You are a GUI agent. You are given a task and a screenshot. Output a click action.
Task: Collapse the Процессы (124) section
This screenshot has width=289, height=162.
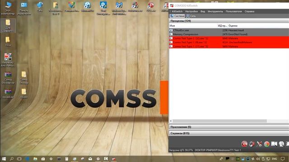(x=229, y=21)
